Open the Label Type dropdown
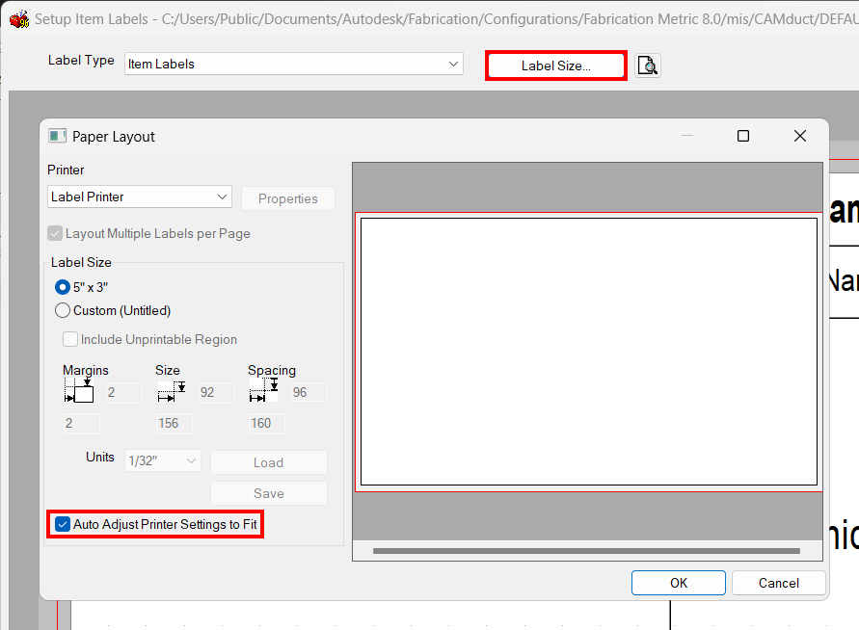 [x=452, y=64]
